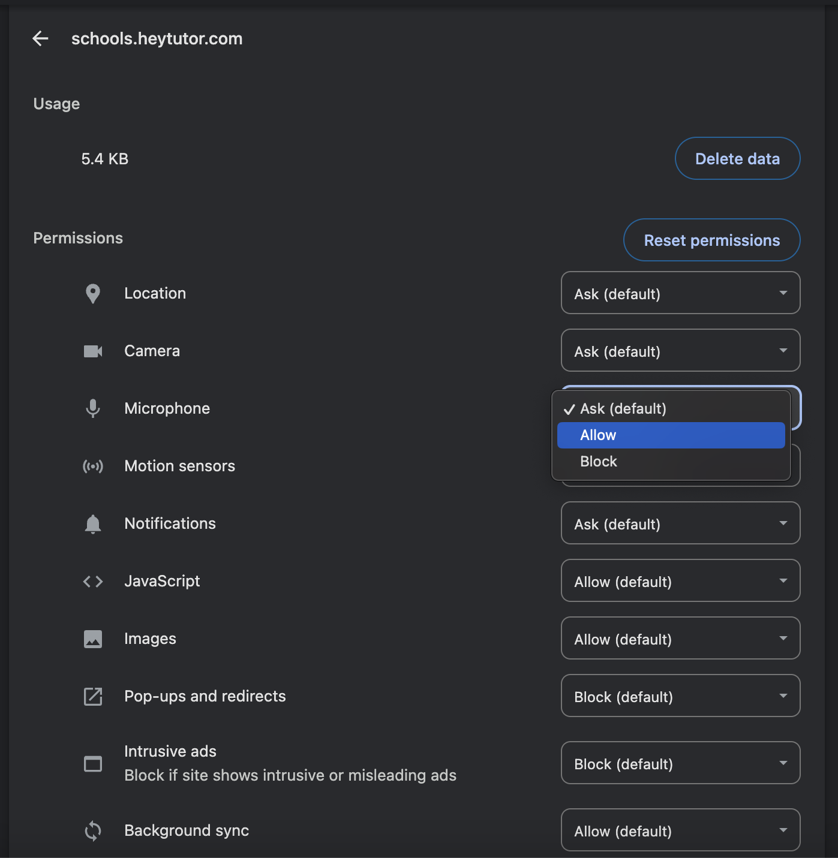This screenshot has width=838, height=858.
Task: Click the Motion sensors icon
Action: [x=93, y=466]
